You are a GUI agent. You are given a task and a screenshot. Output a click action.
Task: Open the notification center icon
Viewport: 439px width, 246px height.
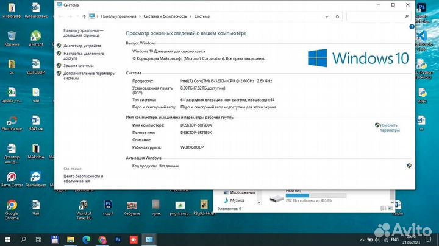(x=428, y=239)
